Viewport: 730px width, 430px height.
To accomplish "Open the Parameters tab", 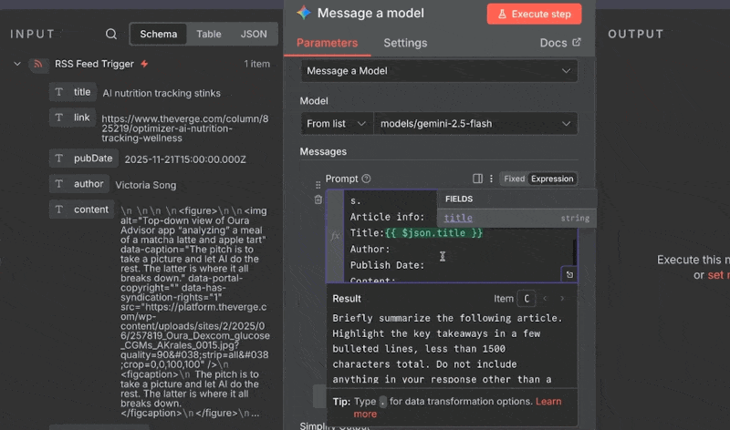I will coord(328,43).
